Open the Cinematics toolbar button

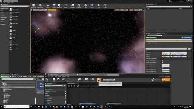[79, 6]
